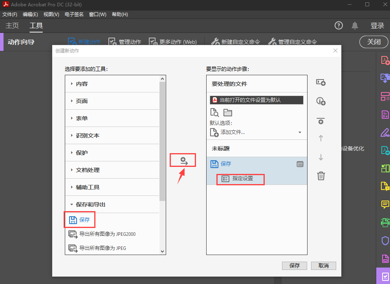This screenshot has height=284, width=390.
Task: Click the folder icon under files to process
Action: (228, 113)
